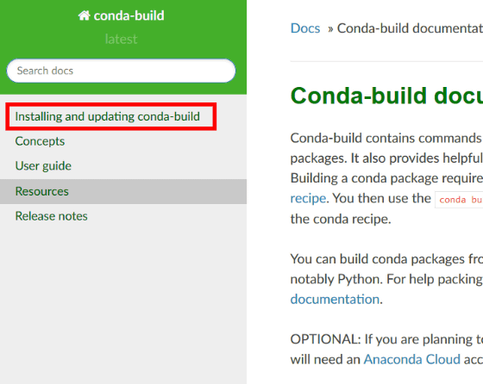The height and width of the screenshot is (384, 483).
Task: Select the latest version label
Action: (x=121, y=39)
